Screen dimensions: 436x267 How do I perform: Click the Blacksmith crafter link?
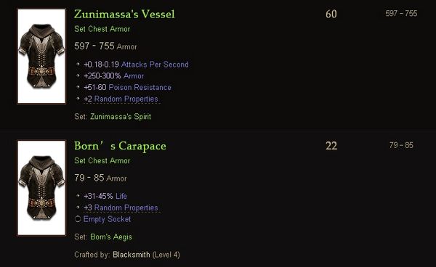[x=132, y=255]
